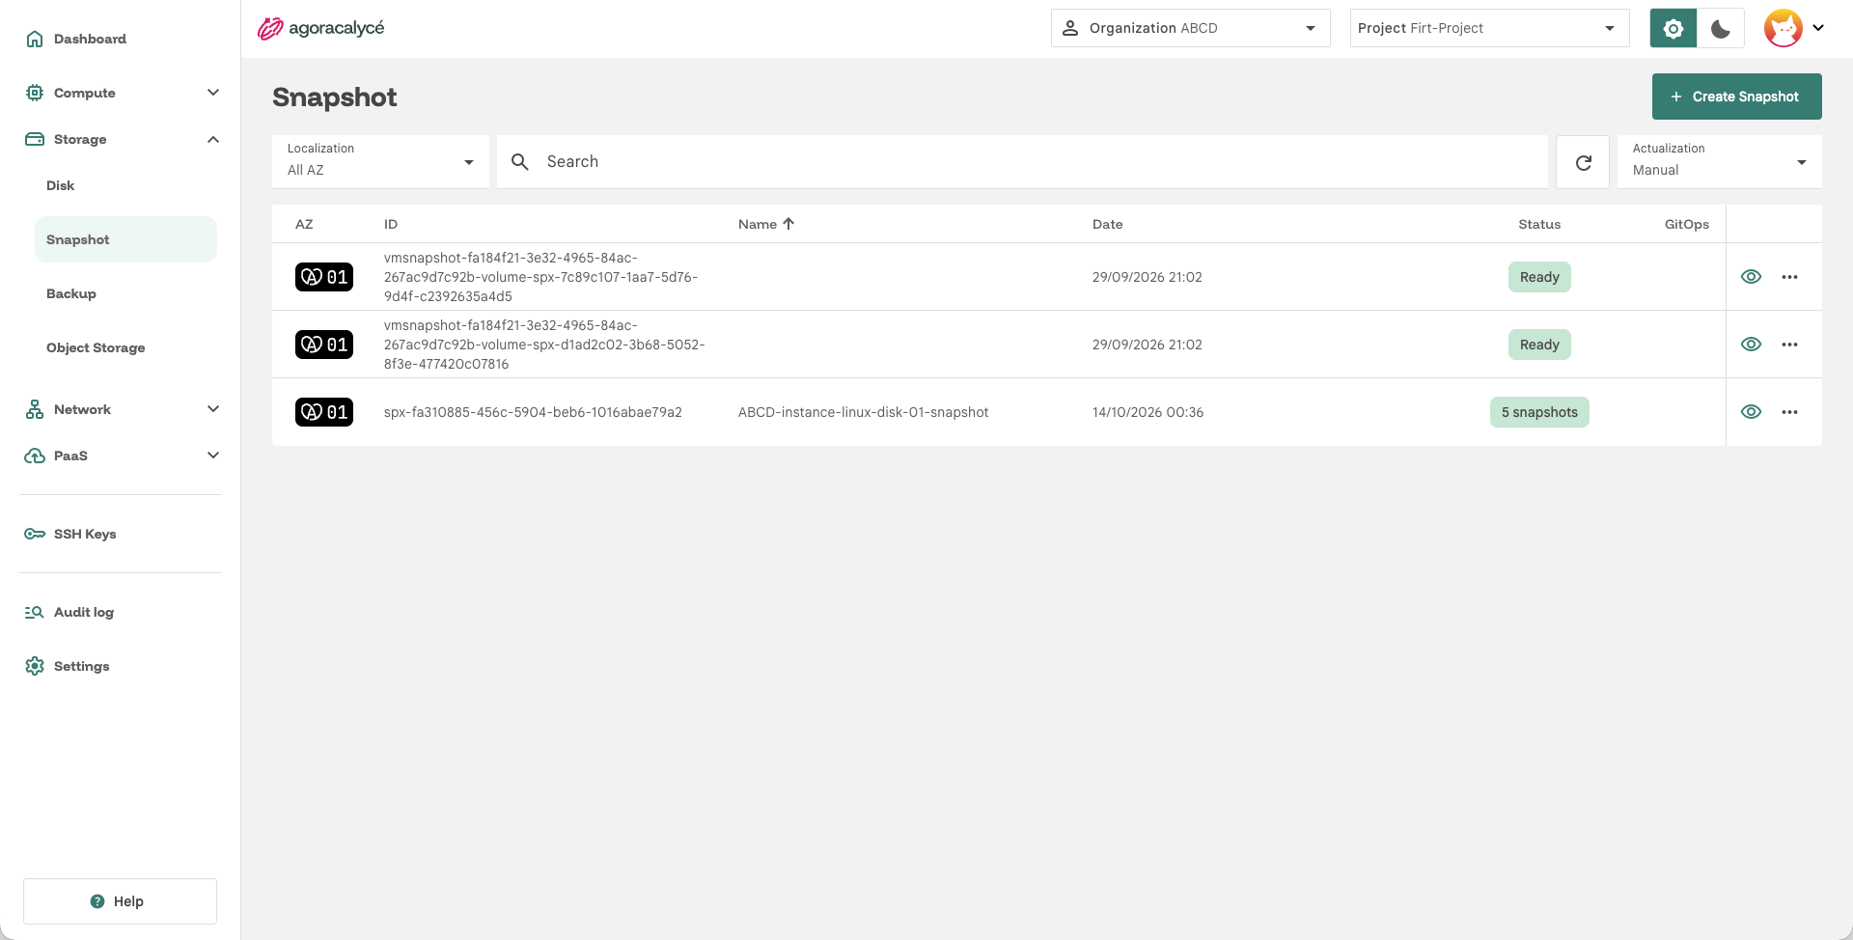View details eye icon for 7c89c107 snapshot

pyautogui.click(x=1751, y=277)
